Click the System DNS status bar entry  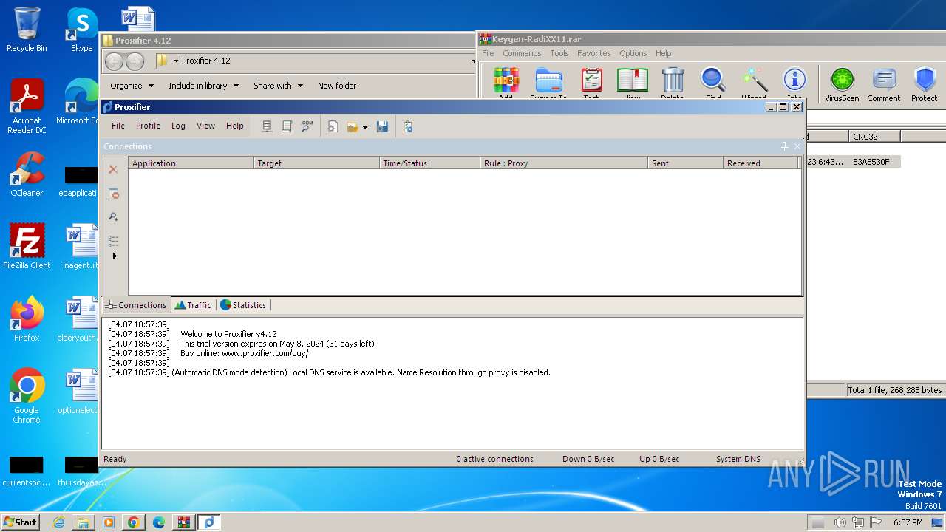(x=738, y=459)
